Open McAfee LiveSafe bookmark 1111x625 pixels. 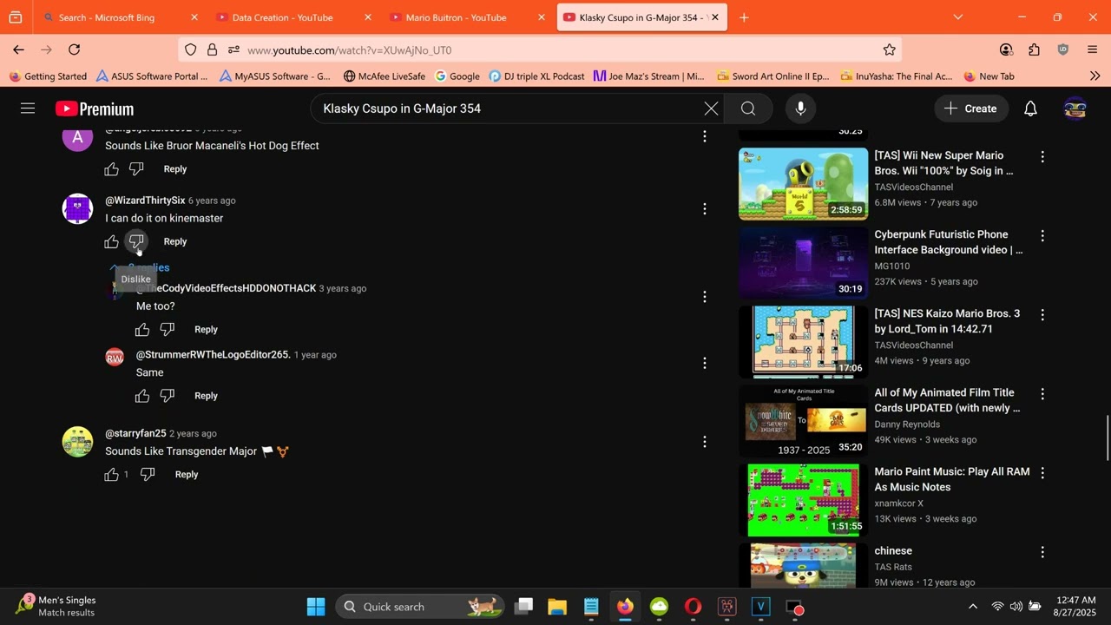click(x=385, y=76)
